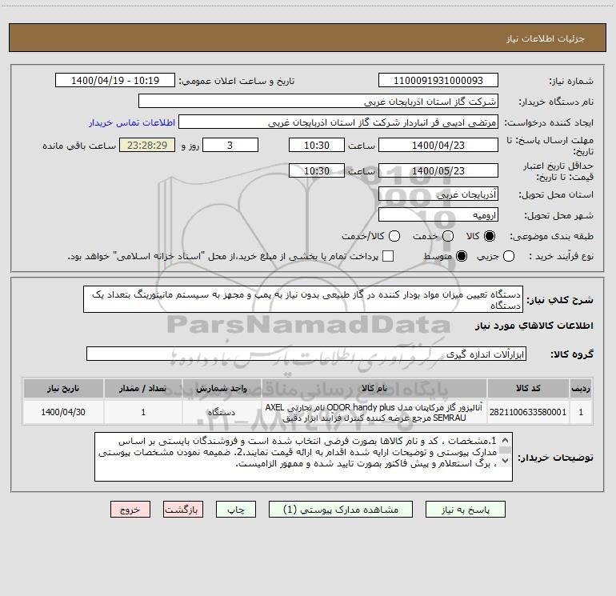Image resolution: width=616 pixels, height=596 pixels.
Task: Click the announcement date field 1400/04/19 - 10:19
Action: 115,80
